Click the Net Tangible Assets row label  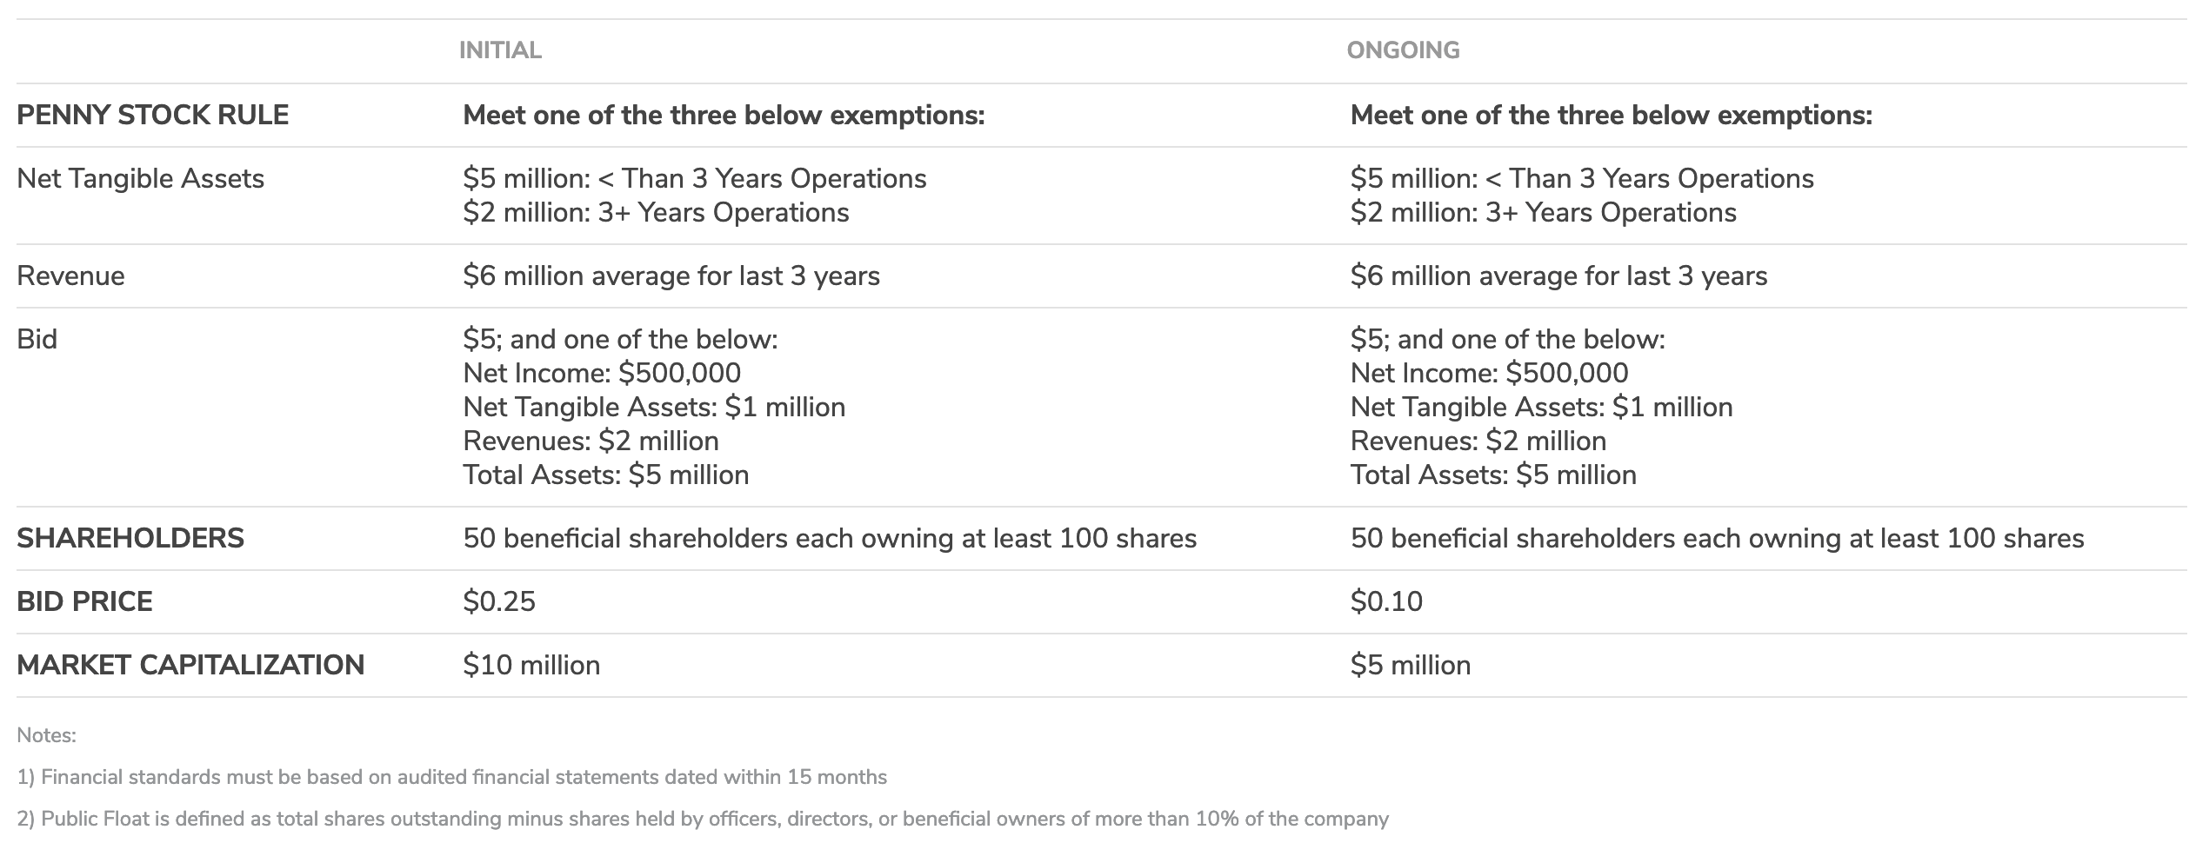tap(140, 178)
